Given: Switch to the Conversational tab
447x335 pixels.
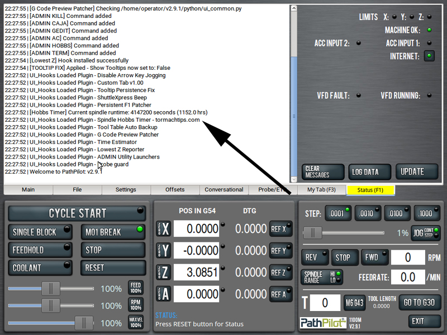Looking at the screenshot, I should [223, 190].
